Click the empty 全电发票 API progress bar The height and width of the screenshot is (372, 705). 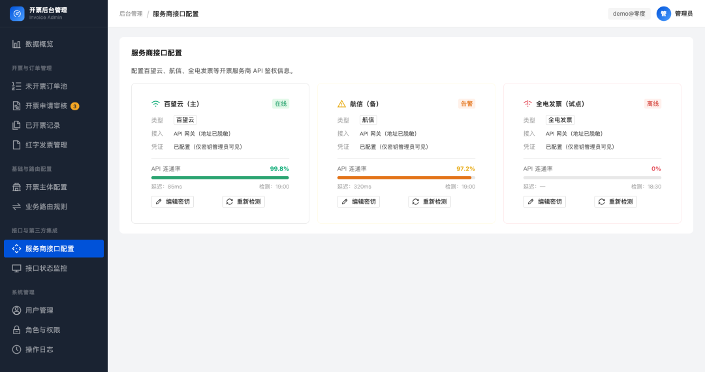[x=592, y=178]
